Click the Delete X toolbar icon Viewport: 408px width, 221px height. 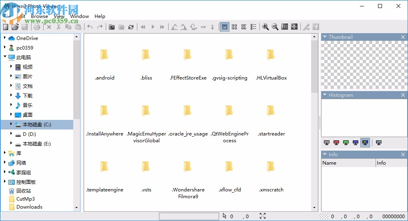[49, 27]
